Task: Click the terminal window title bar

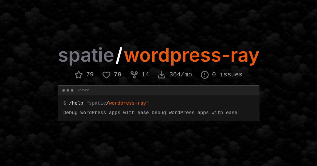Action: tap(158, 90)
